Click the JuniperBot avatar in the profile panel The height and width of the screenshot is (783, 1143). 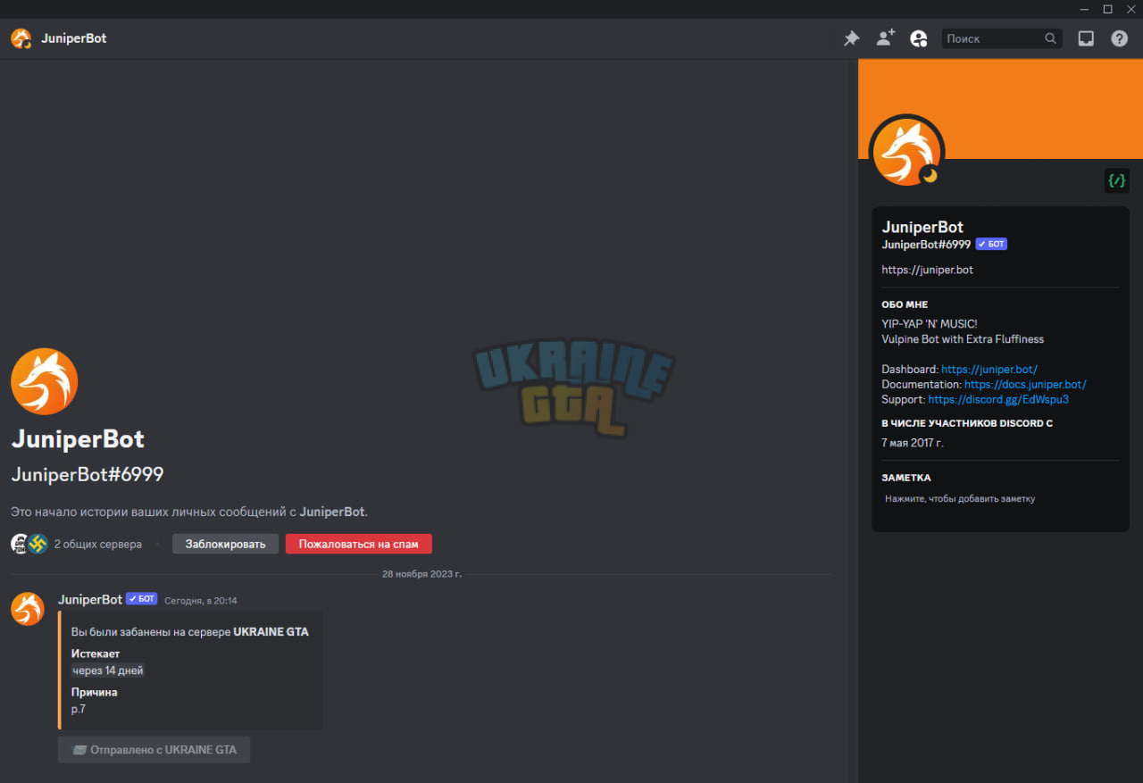(907, 151)
